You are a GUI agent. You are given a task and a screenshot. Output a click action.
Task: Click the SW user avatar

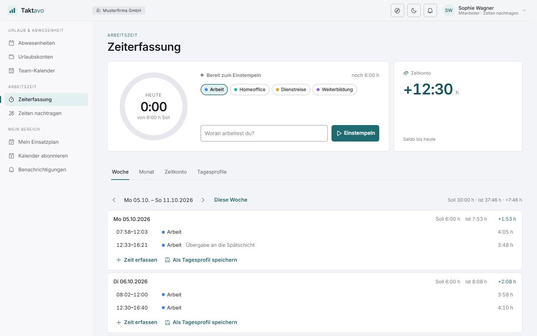[x=449, y=10]
